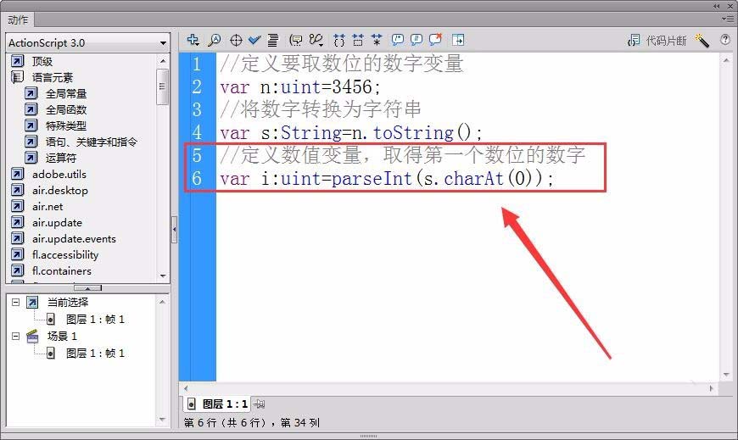The image size is (738, 440).
Task: Click the script assist magic wand icon
Action: [x=702, y=41]
